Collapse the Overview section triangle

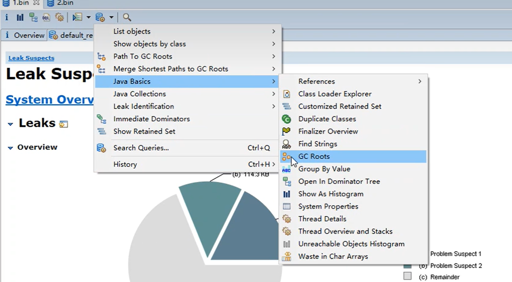click(x=11, y=148)
